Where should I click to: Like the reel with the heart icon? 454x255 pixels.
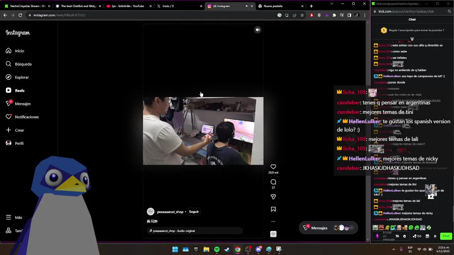[273, 167]
